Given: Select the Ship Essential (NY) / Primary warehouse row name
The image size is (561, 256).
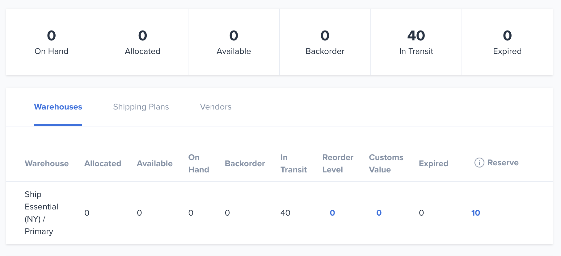Looking at the screenshot, I should click(41, 213).
